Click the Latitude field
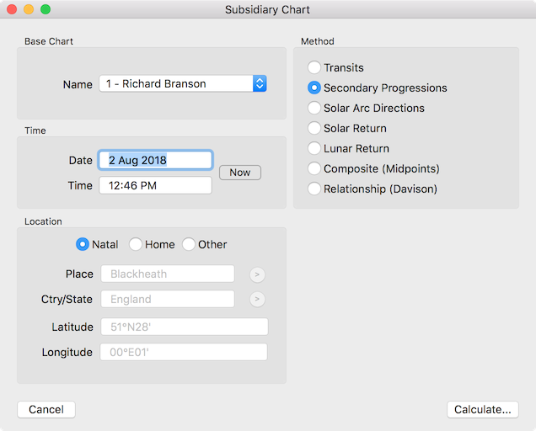Image resolution: width=536 pixels, height=431 pixels. pos(185,327)
